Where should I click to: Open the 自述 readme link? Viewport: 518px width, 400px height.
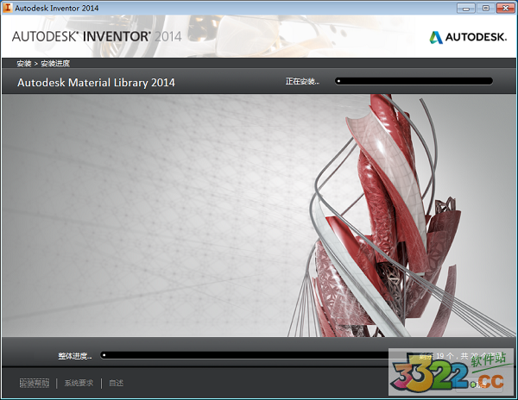click(116, 383)
